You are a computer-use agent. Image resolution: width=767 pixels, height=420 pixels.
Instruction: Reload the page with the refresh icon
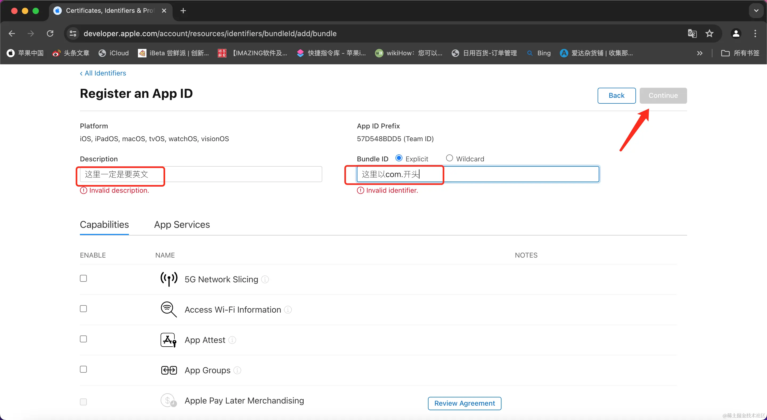(50, 33)
